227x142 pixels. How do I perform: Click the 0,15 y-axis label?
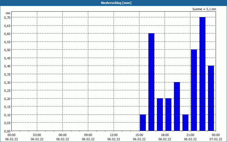coord(7,107)
